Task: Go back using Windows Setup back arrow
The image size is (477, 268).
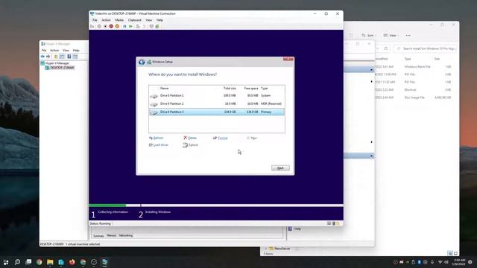Action: [x=142, y=62]
